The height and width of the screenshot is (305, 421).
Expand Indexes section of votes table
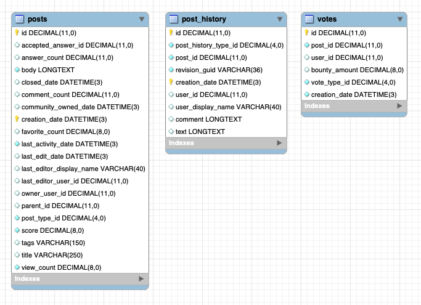400,106
